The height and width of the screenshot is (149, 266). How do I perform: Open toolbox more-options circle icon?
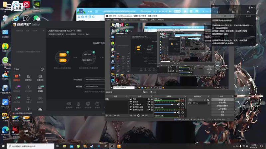[42, 69]
